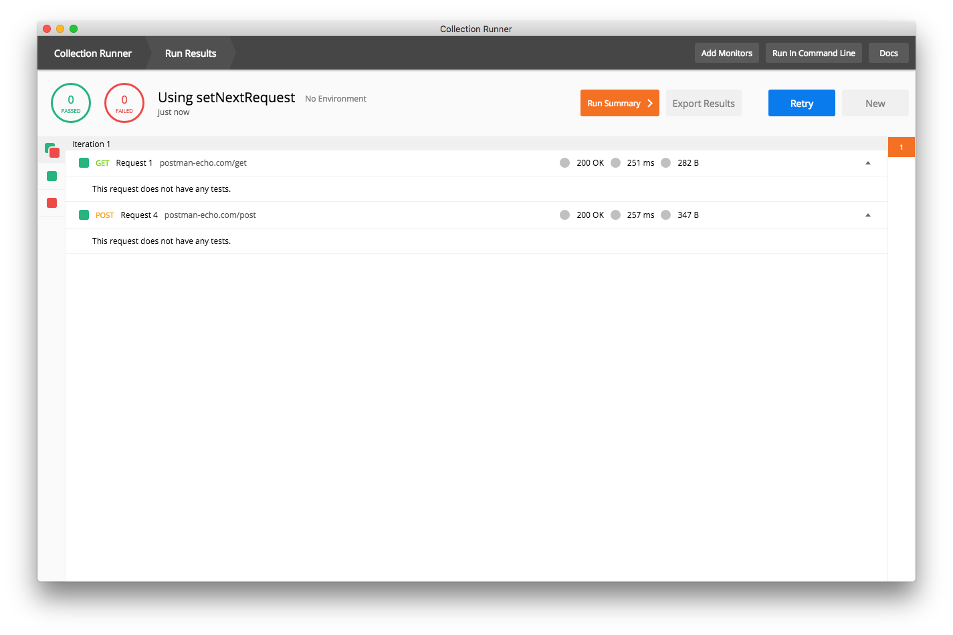Open Run In Command Line
The image size is (953, 635).
pos(813,53)
